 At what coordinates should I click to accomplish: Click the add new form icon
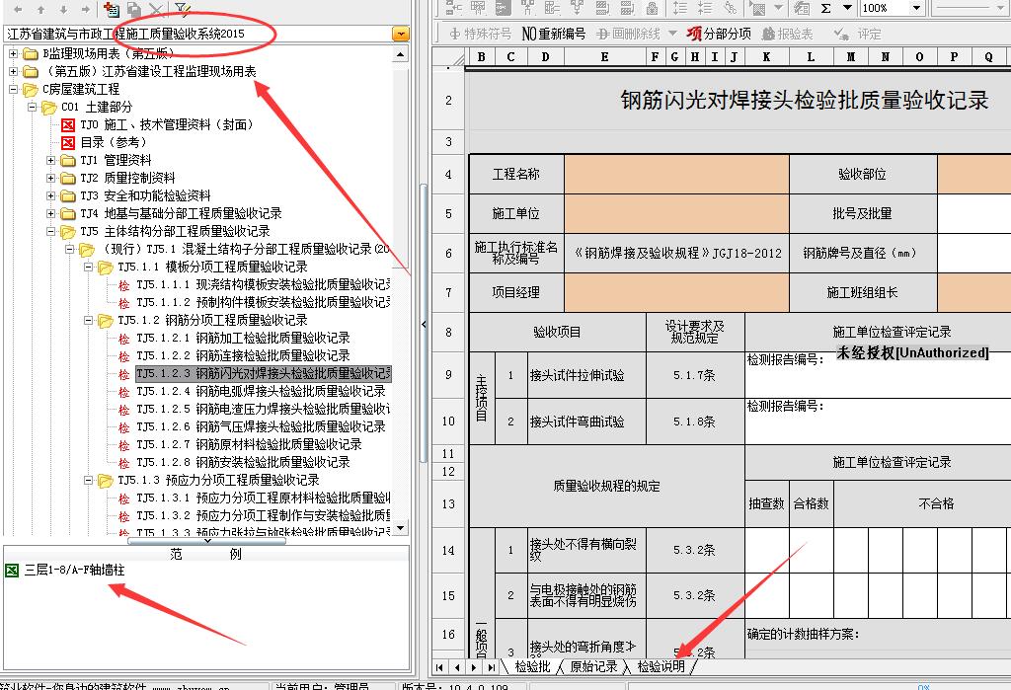point(111,9)
